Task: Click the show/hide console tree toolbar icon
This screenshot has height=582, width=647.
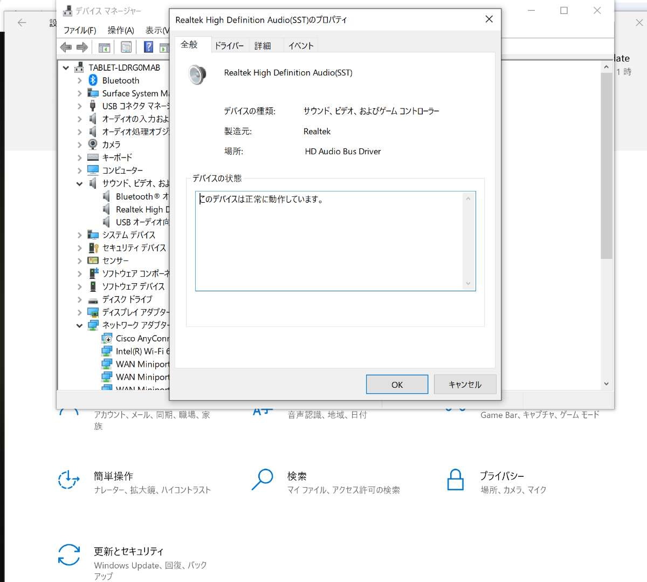Action: 104,47
